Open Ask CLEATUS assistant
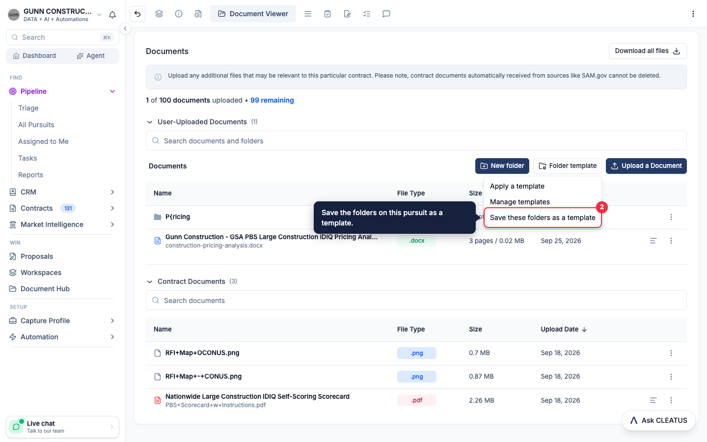707x442 pixels. pyautogui.click(x=658, y=420)
